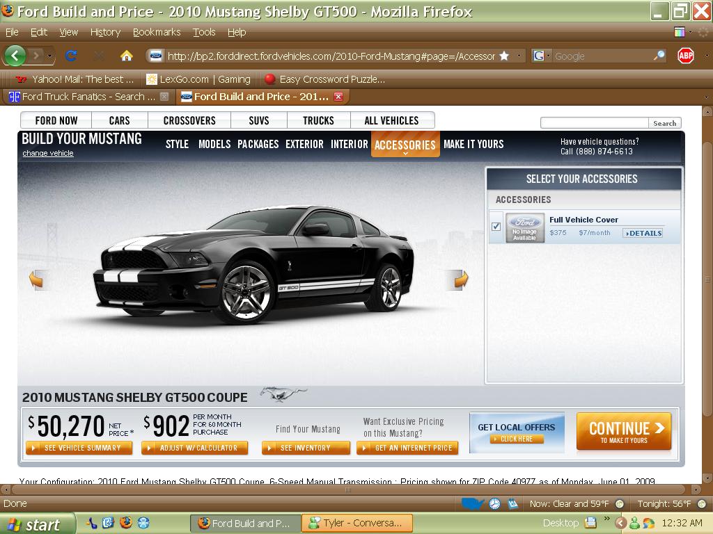This screenshot has width=713, height=534.
Task: Choose a search engine from Google dropdown
Action: click(542, 56)
